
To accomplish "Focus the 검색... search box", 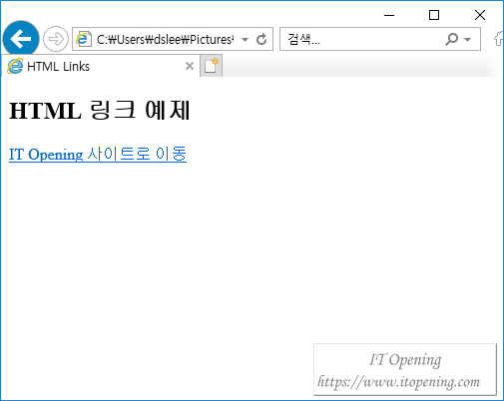I will pos(362,39).
